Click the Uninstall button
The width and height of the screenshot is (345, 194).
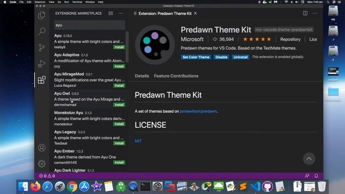pos(240,57)
